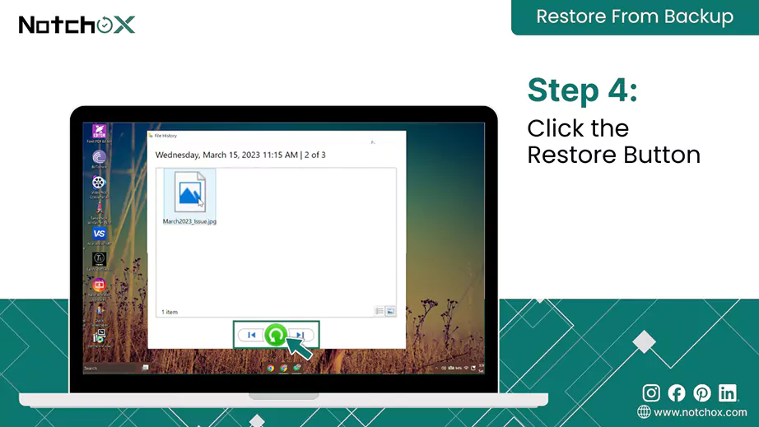Image resolution: width=759 pixels, height=427 pixels.
Task: Open NotchoX Facebook icon
Action: coord(677,392)
